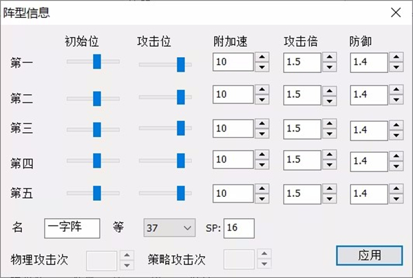Increase 防御 value for 第四 row
The image size is (413, 278).
click(x=396, y=156)
